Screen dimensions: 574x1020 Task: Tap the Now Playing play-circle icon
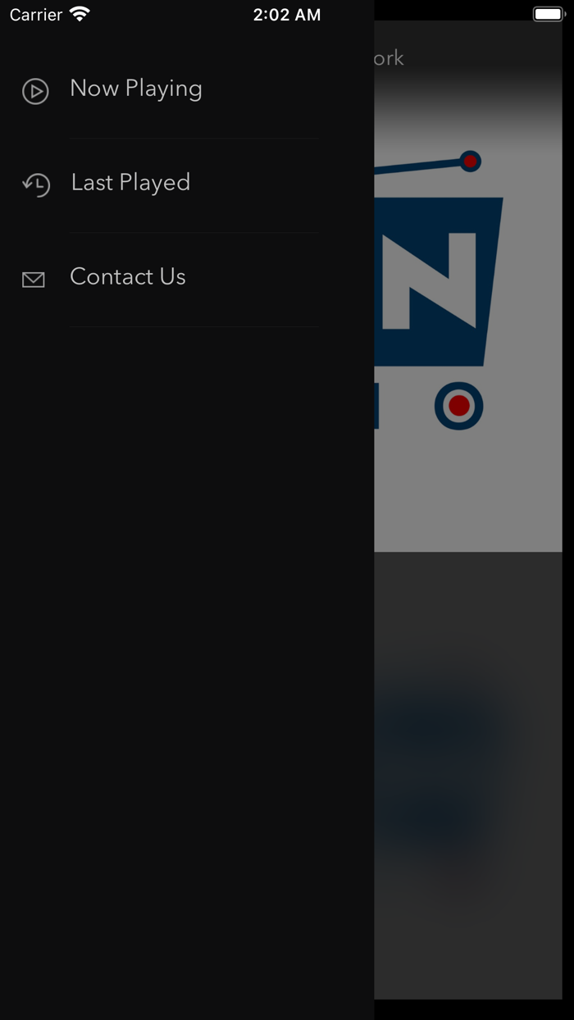pyautogui.click(x=35, y=91)
